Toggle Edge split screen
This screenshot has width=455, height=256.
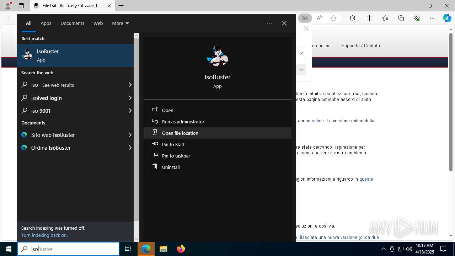369,18
